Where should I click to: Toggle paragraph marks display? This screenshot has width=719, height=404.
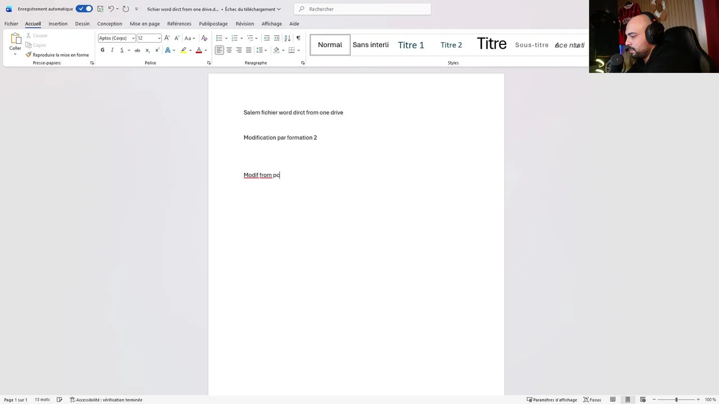click(x=298, y=38)
